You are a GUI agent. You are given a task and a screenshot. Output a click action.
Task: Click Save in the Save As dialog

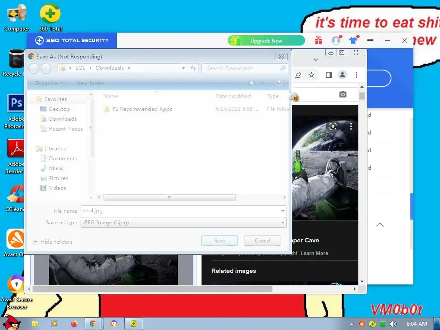220,241
